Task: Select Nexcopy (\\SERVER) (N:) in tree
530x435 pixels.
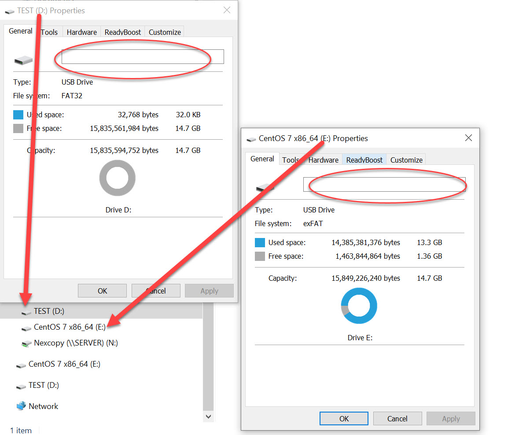Action: [x=76, y=343]
